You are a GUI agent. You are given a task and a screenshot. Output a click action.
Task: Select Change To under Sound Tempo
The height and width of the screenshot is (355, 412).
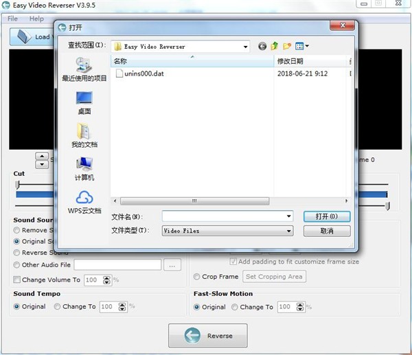(57, 306)
